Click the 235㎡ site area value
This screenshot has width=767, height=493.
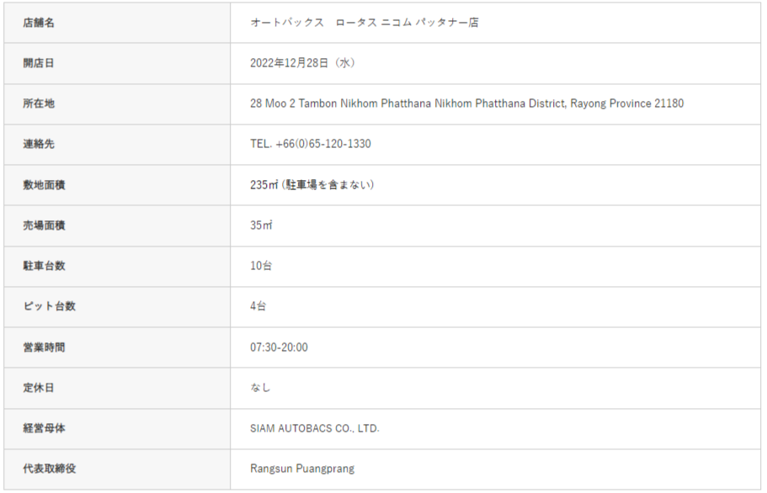264,185
